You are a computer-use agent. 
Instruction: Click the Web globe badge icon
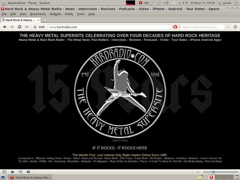35,27
